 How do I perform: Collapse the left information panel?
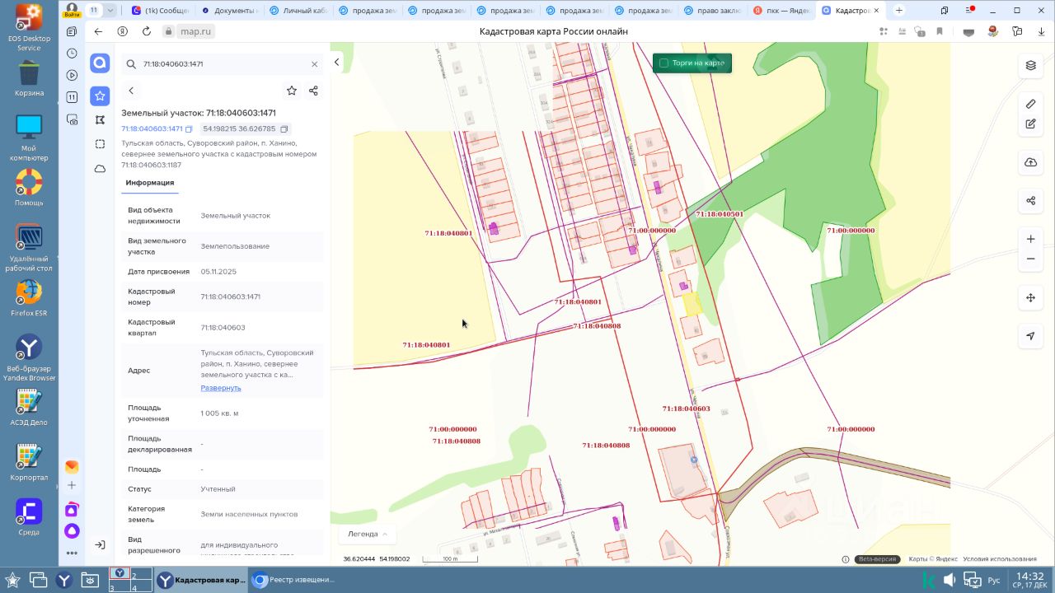click(x=336, y=63)
